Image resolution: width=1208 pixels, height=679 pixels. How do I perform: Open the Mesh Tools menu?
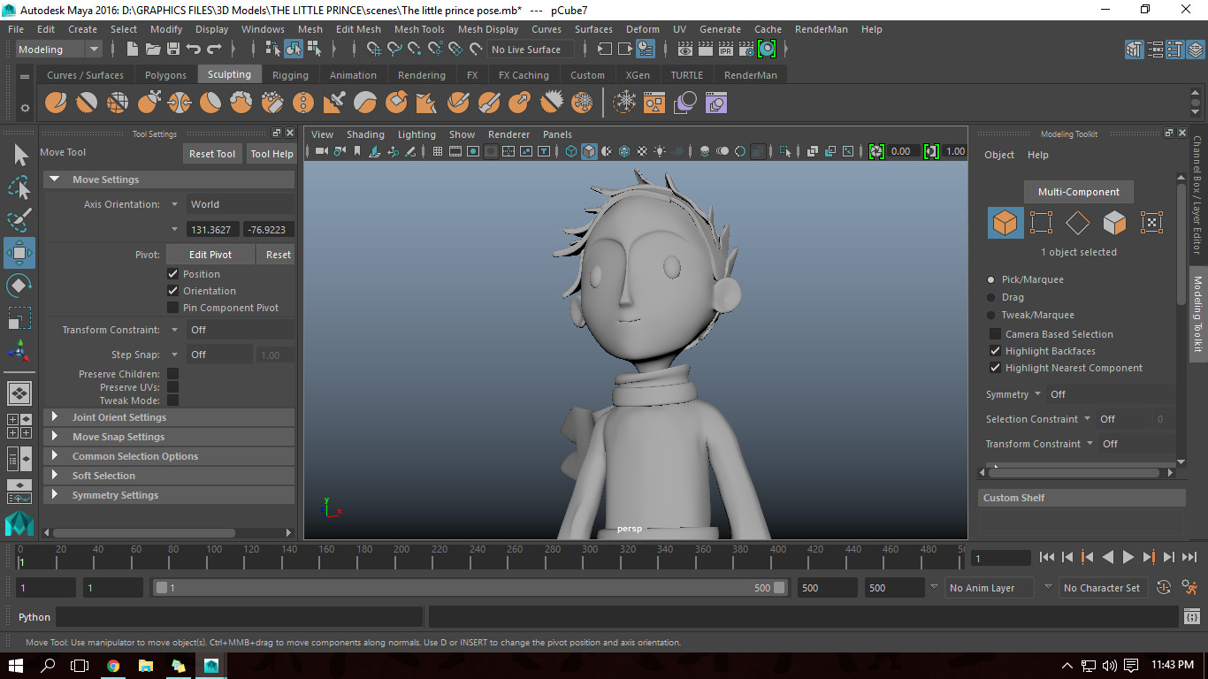click(x=419, y=29)
